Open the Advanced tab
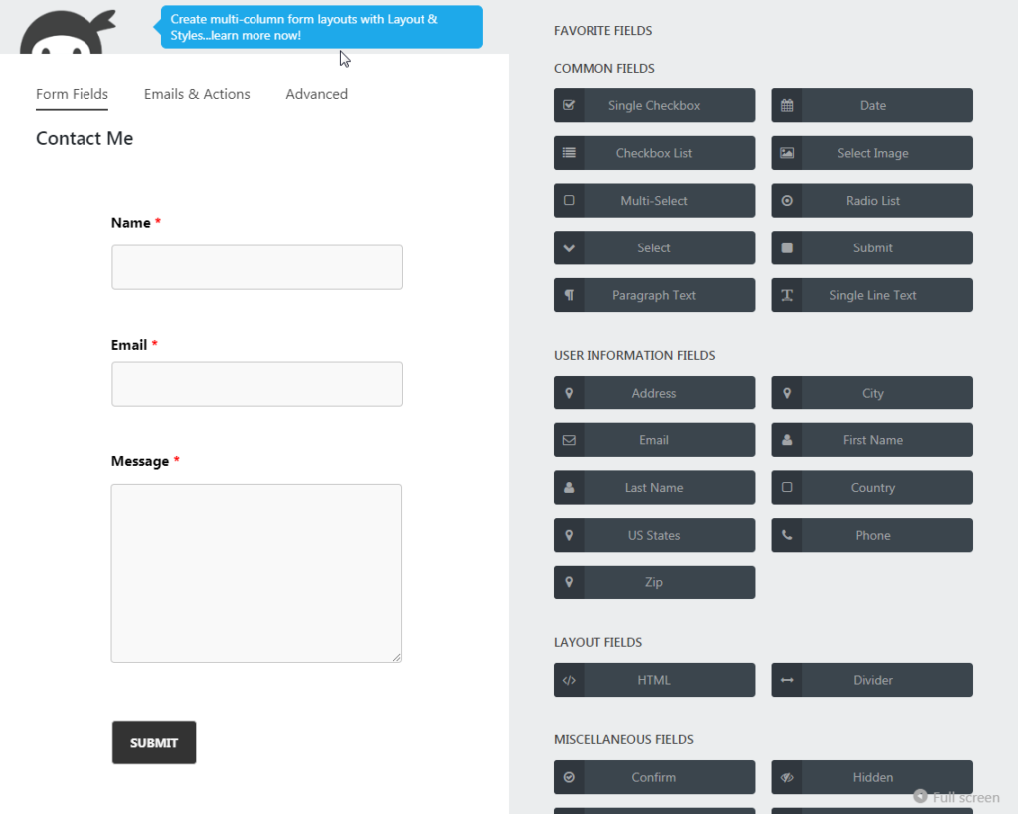This screenshot has height=814, width=1018. pyautogui.click(x=317, y=94)
